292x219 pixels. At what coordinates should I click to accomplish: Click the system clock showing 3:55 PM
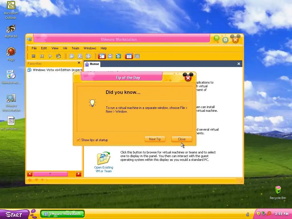[x=281, y=214]
